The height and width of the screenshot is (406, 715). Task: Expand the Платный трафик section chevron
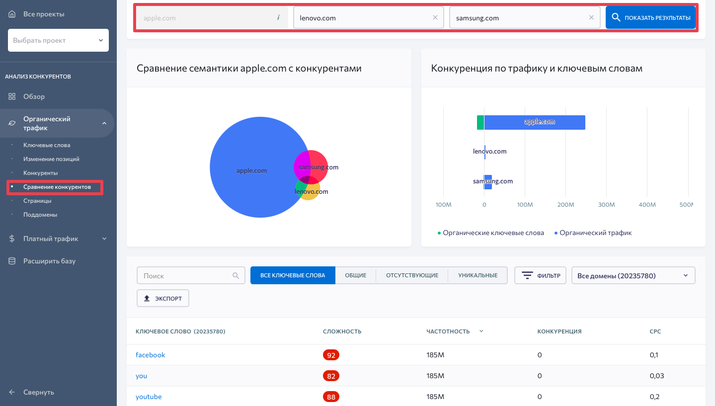click(x=104, y=239)
